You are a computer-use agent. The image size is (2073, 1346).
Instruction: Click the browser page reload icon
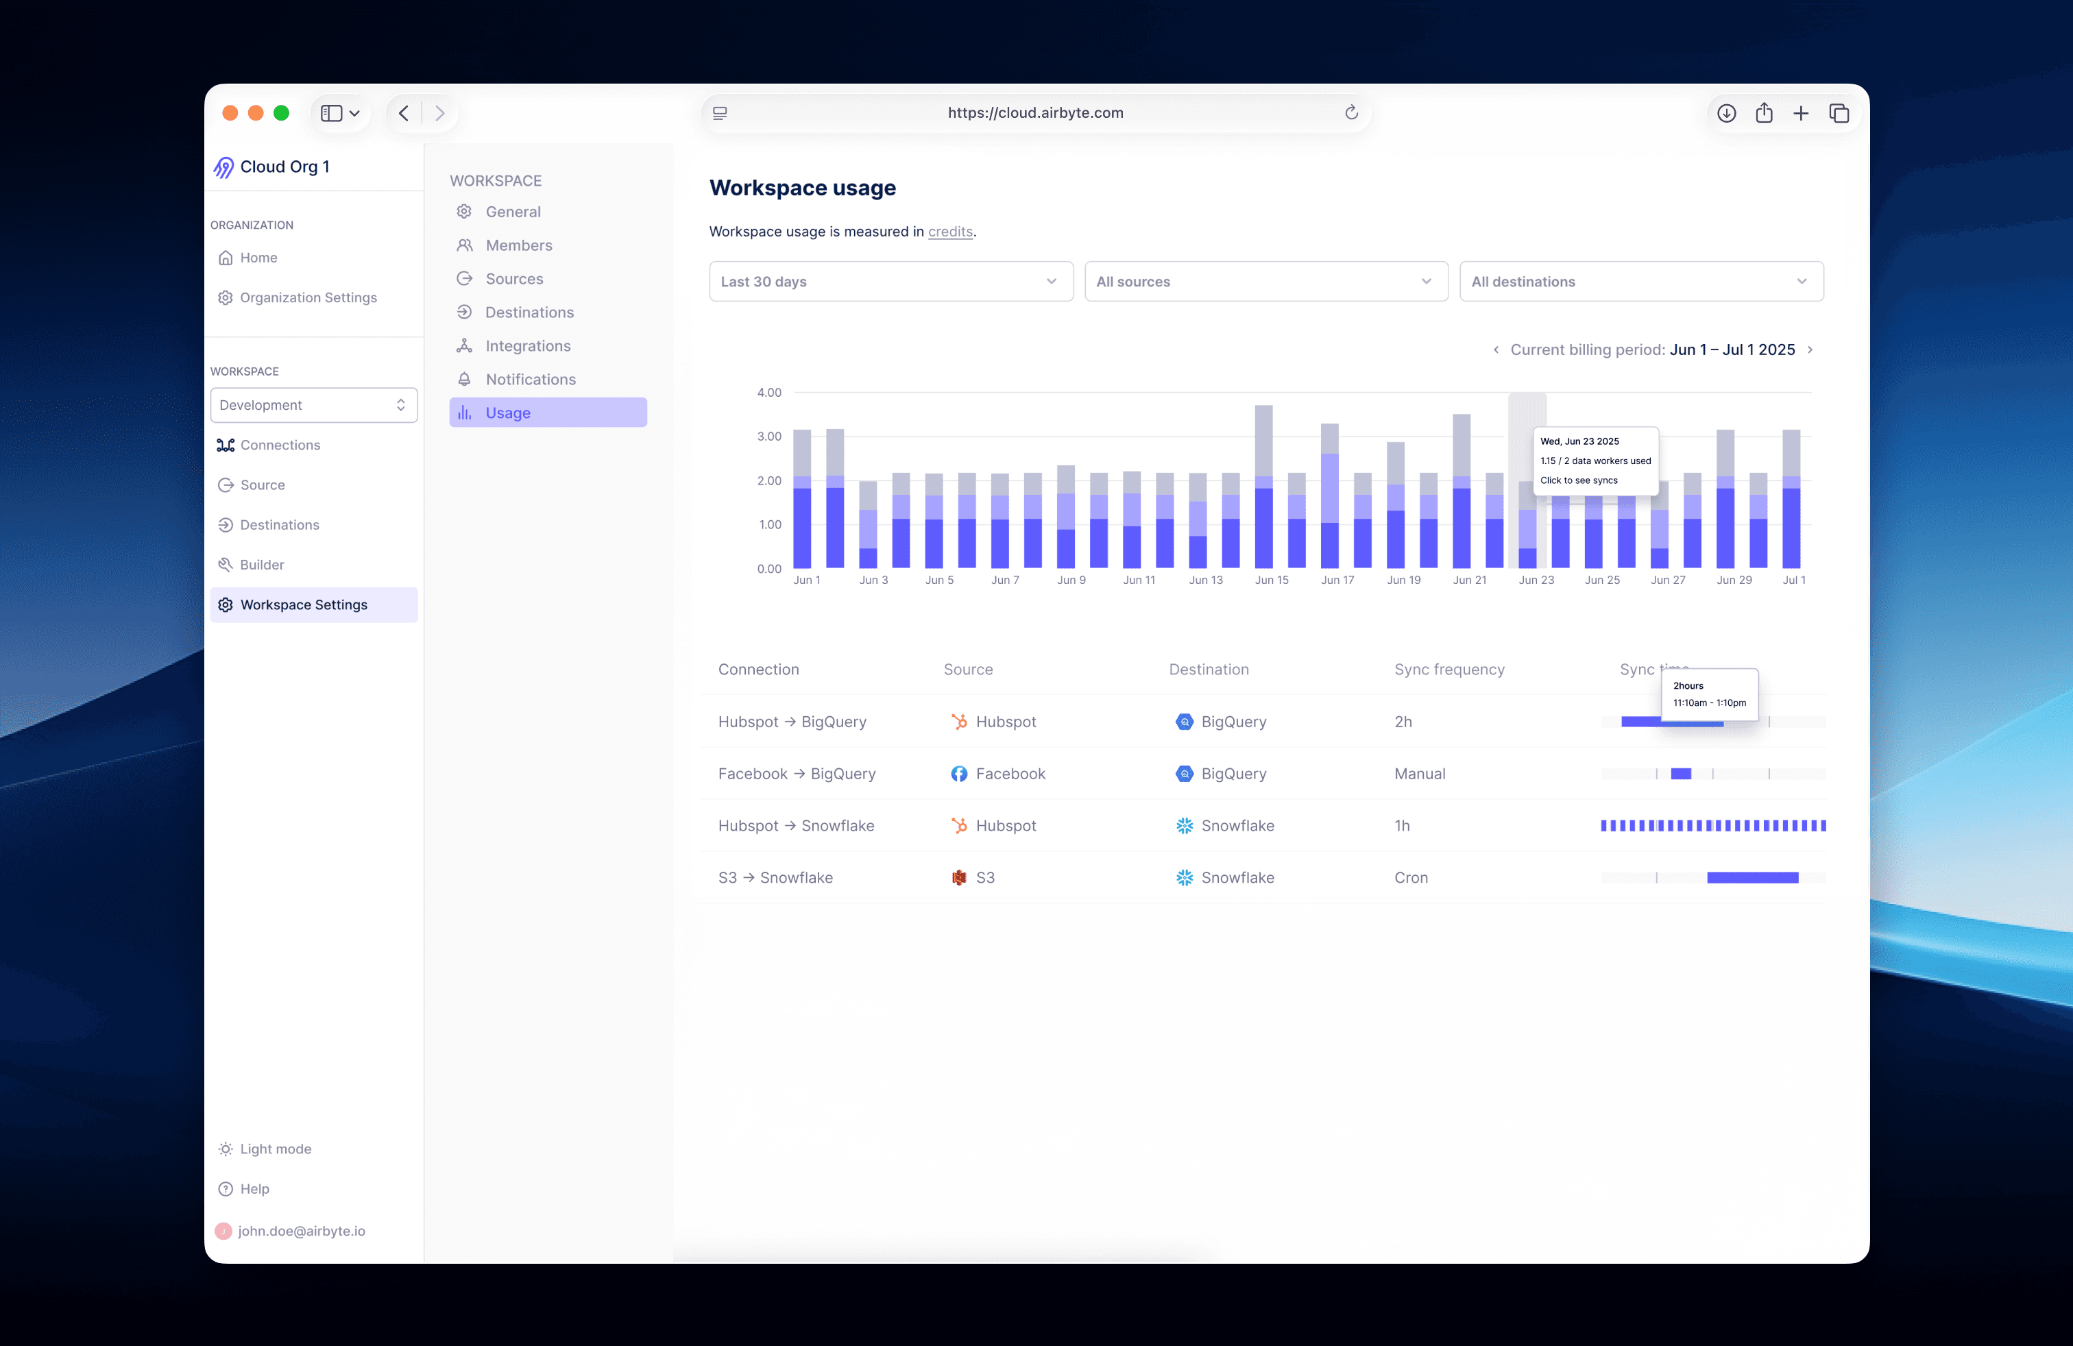[1351, 112]
